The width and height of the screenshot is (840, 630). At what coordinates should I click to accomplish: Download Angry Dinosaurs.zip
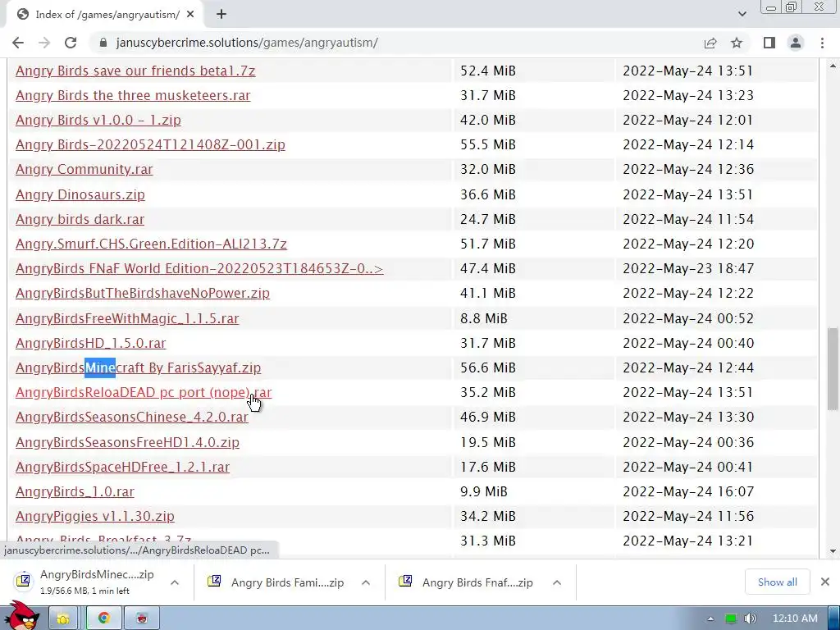(80, 194)
